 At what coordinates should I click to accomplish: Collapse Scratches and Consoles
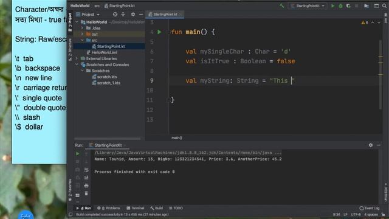pyautogui.click(x=77, y=64)
